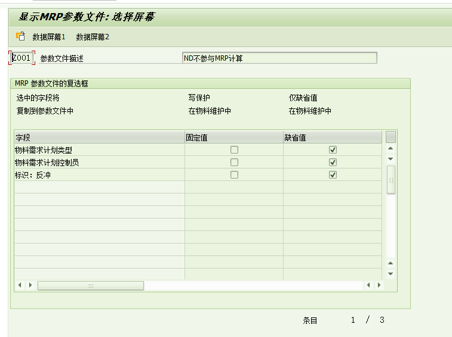Click the leftmost left arrow of horizontal scrollbar

(20, 286)
